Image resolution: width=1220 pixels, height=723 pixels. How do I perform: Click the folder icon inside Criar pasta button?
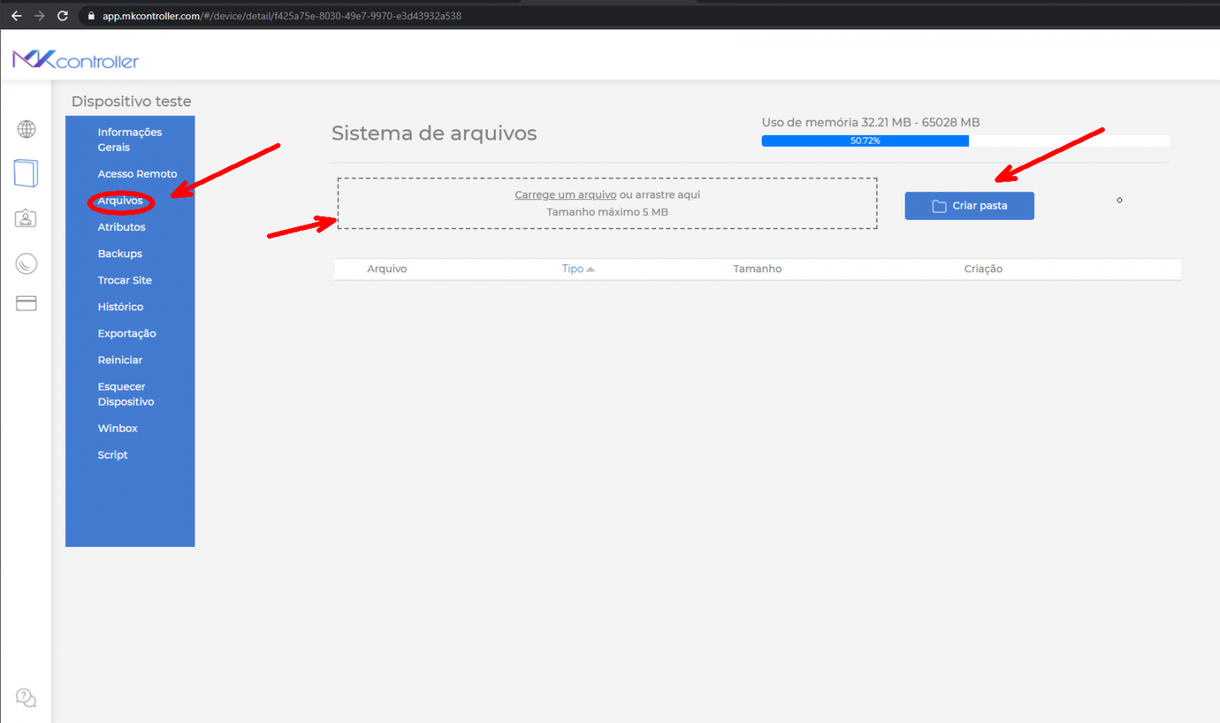(937, 205)
